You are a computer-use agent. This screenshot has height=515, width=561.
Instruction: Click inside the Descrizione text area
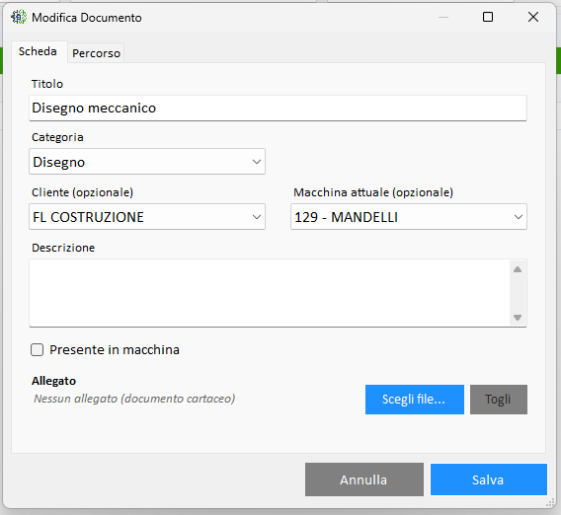point(270,293)
